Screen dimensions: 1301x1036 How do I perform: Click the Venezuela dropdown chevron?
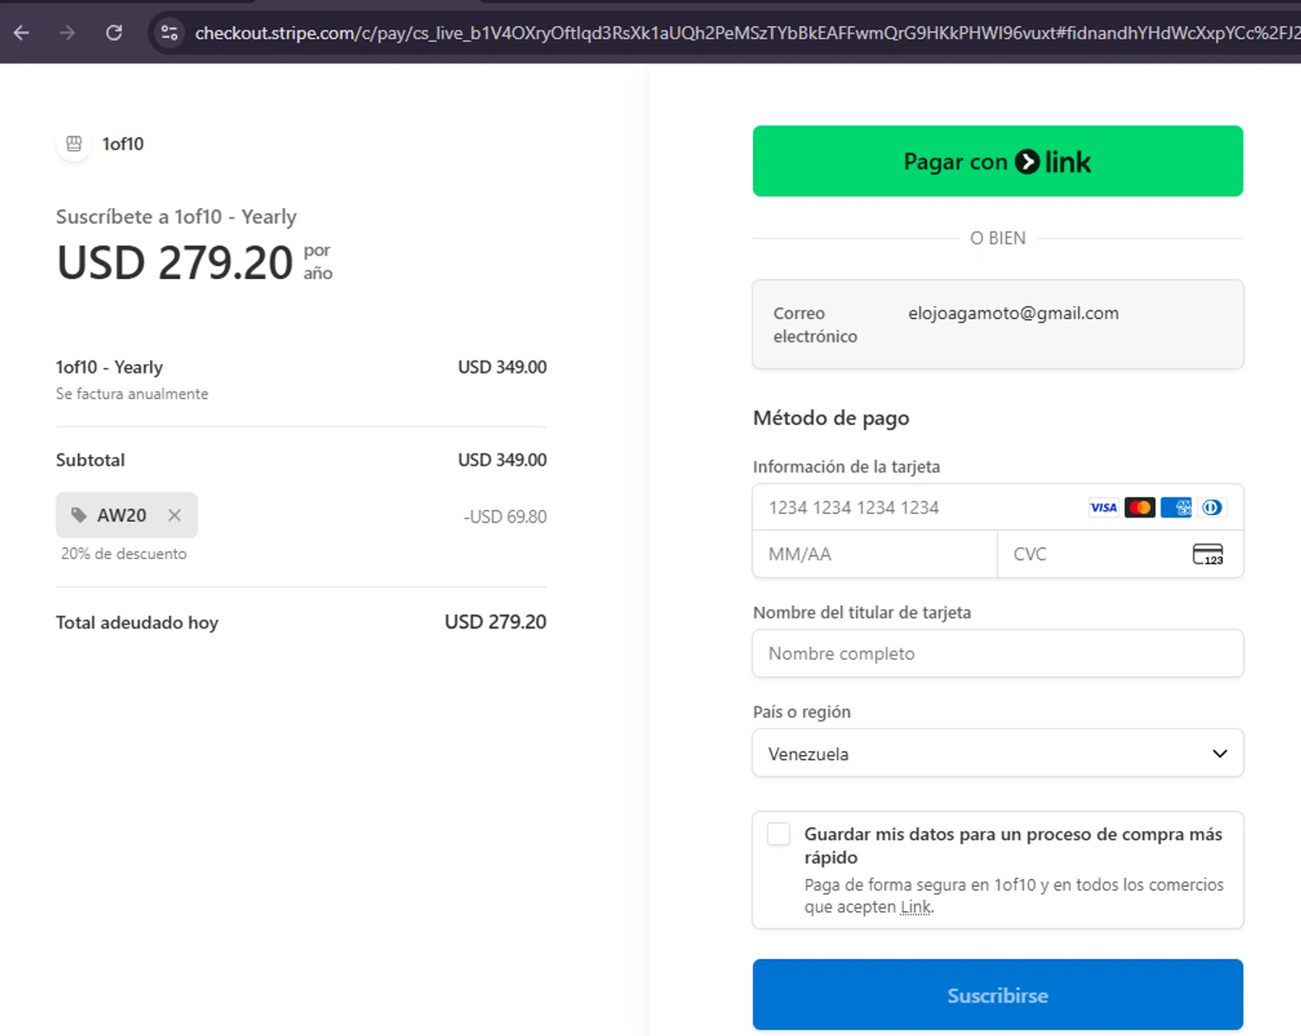(x=1219, y=753)
